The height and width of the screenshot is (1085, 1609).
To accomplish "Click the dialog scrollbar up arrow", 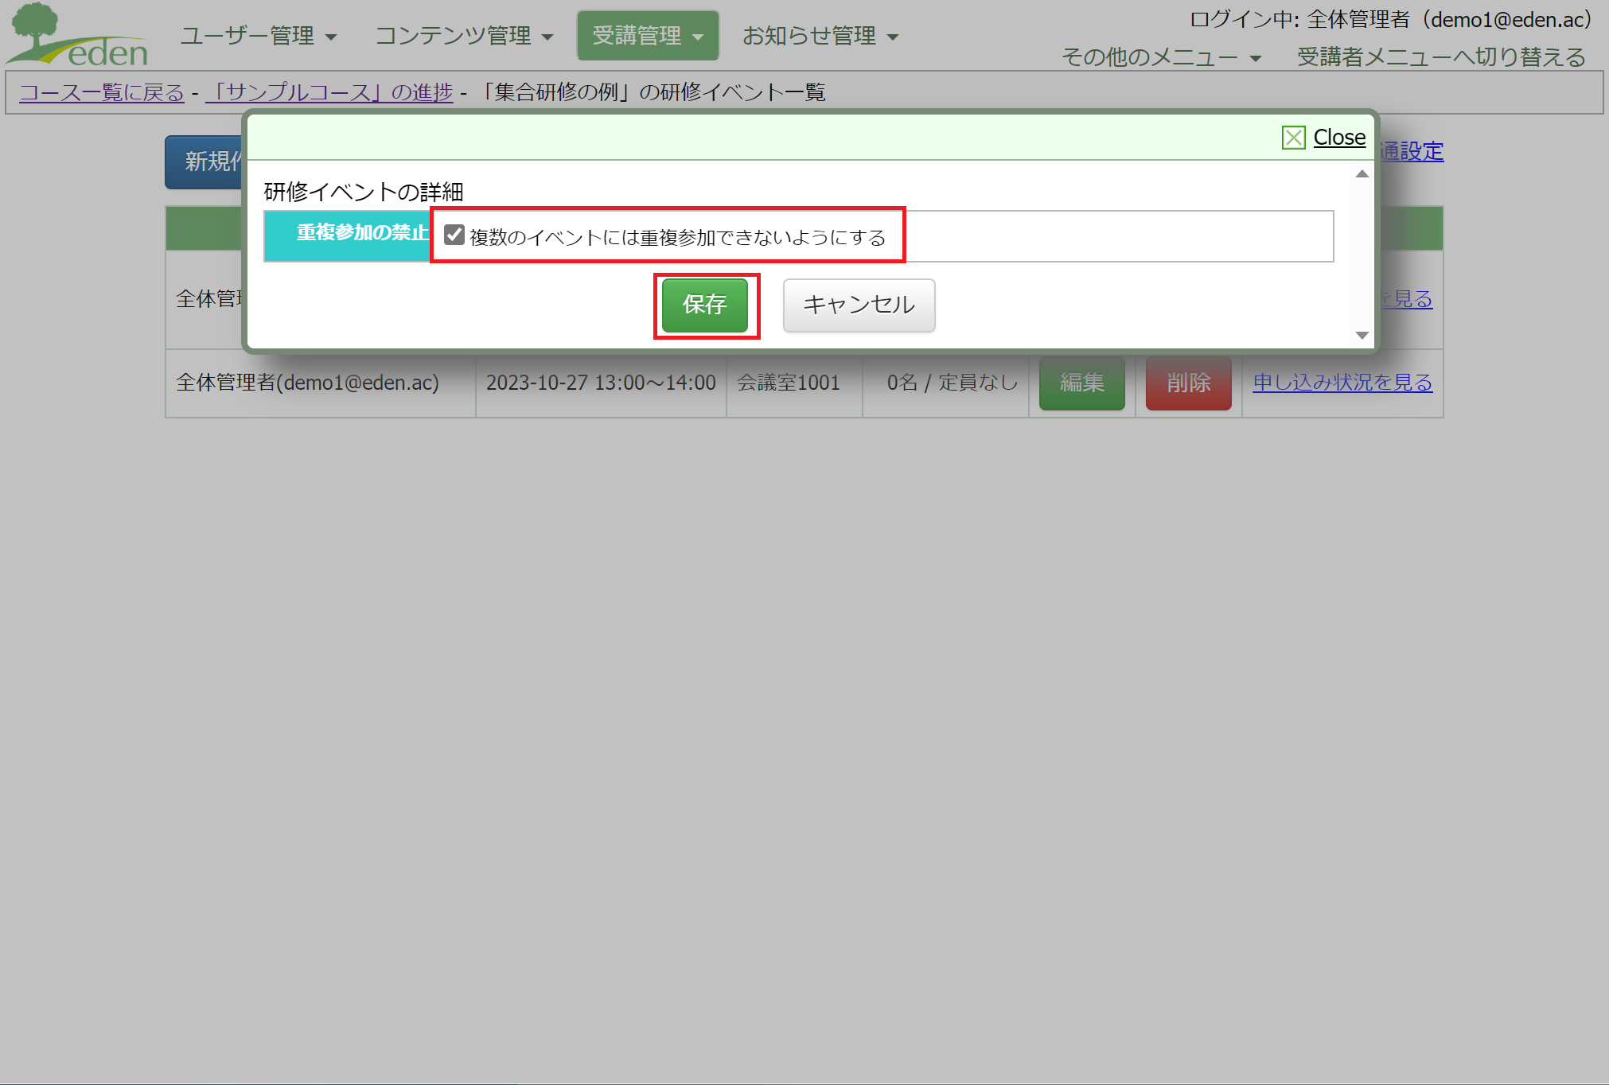I will pyautogui.click(x=1362, y=174).
